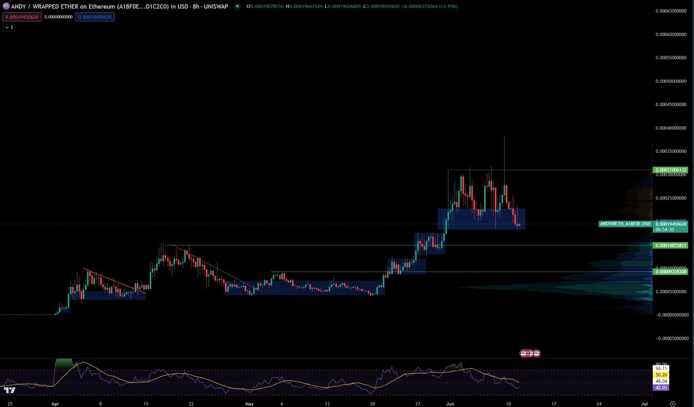
Task: Select the red descending trendline in early April
Action: pos(115,281)
